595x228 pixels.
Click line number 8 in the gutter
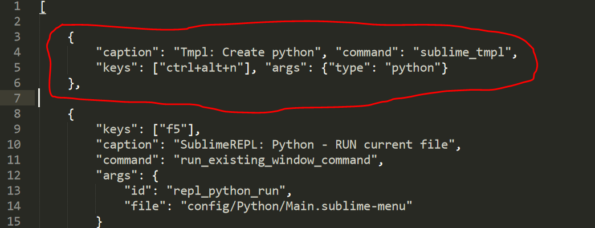coord(18,114)
